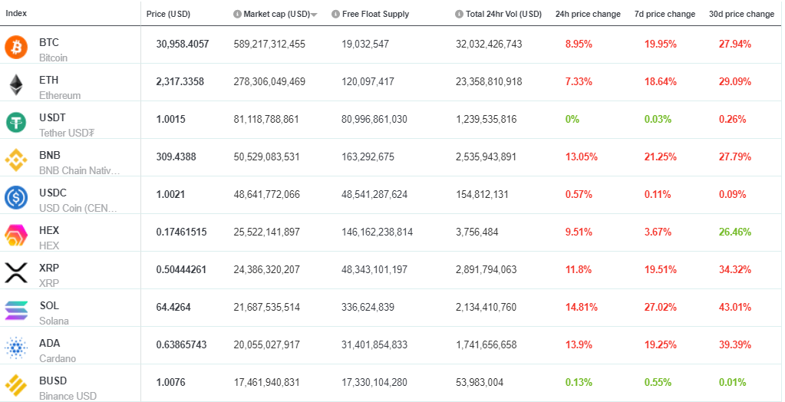Select supply value 146,162,238,814
Screen dimensions: 785x402
(377, 232)
